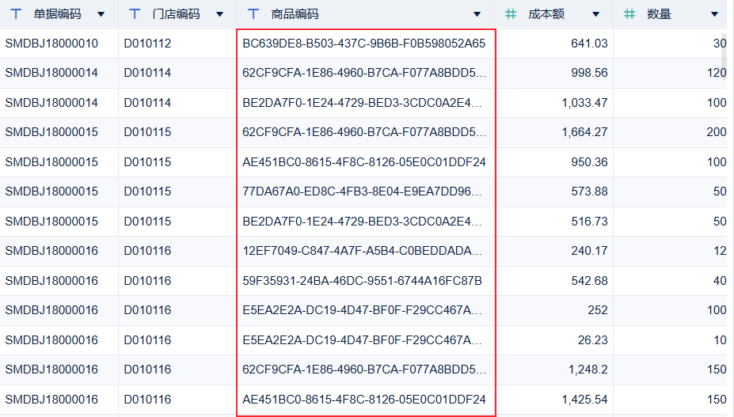This screenshot has height=417, width=734.
Task: Click SMDBJ18000015 in the 1,664.27 row
Action: point(51,132)
